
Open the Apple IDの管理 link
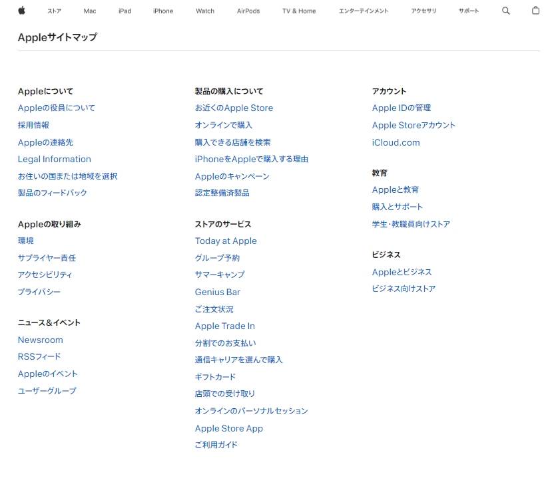(x=402, y=108)
